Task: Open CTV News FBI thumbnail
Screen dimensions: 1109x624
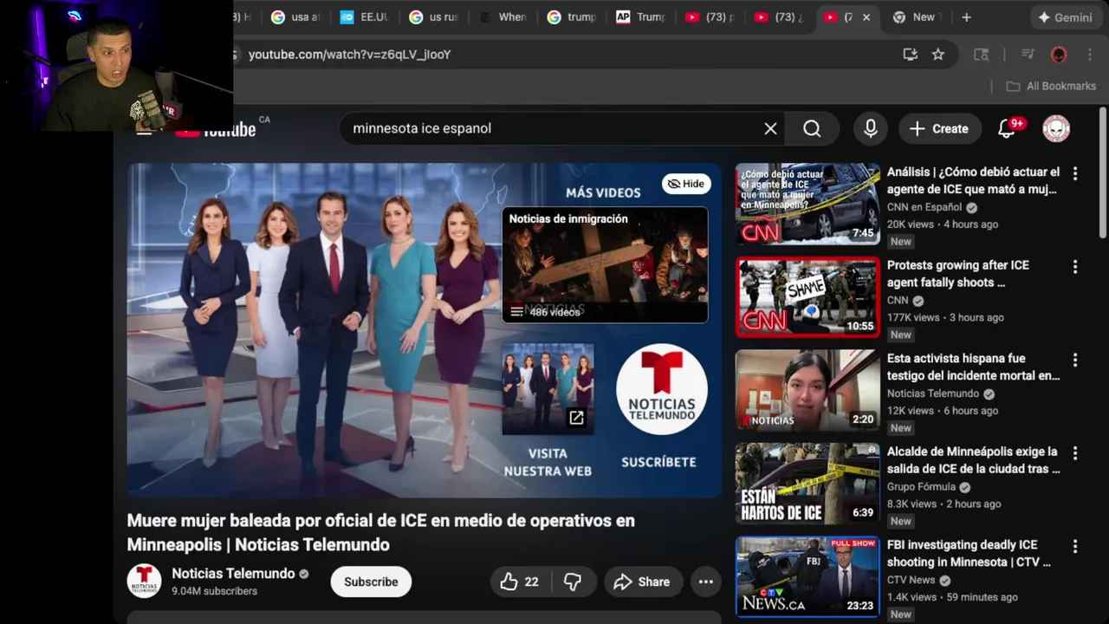Action: pyautogui.click(x=807, y=576)
